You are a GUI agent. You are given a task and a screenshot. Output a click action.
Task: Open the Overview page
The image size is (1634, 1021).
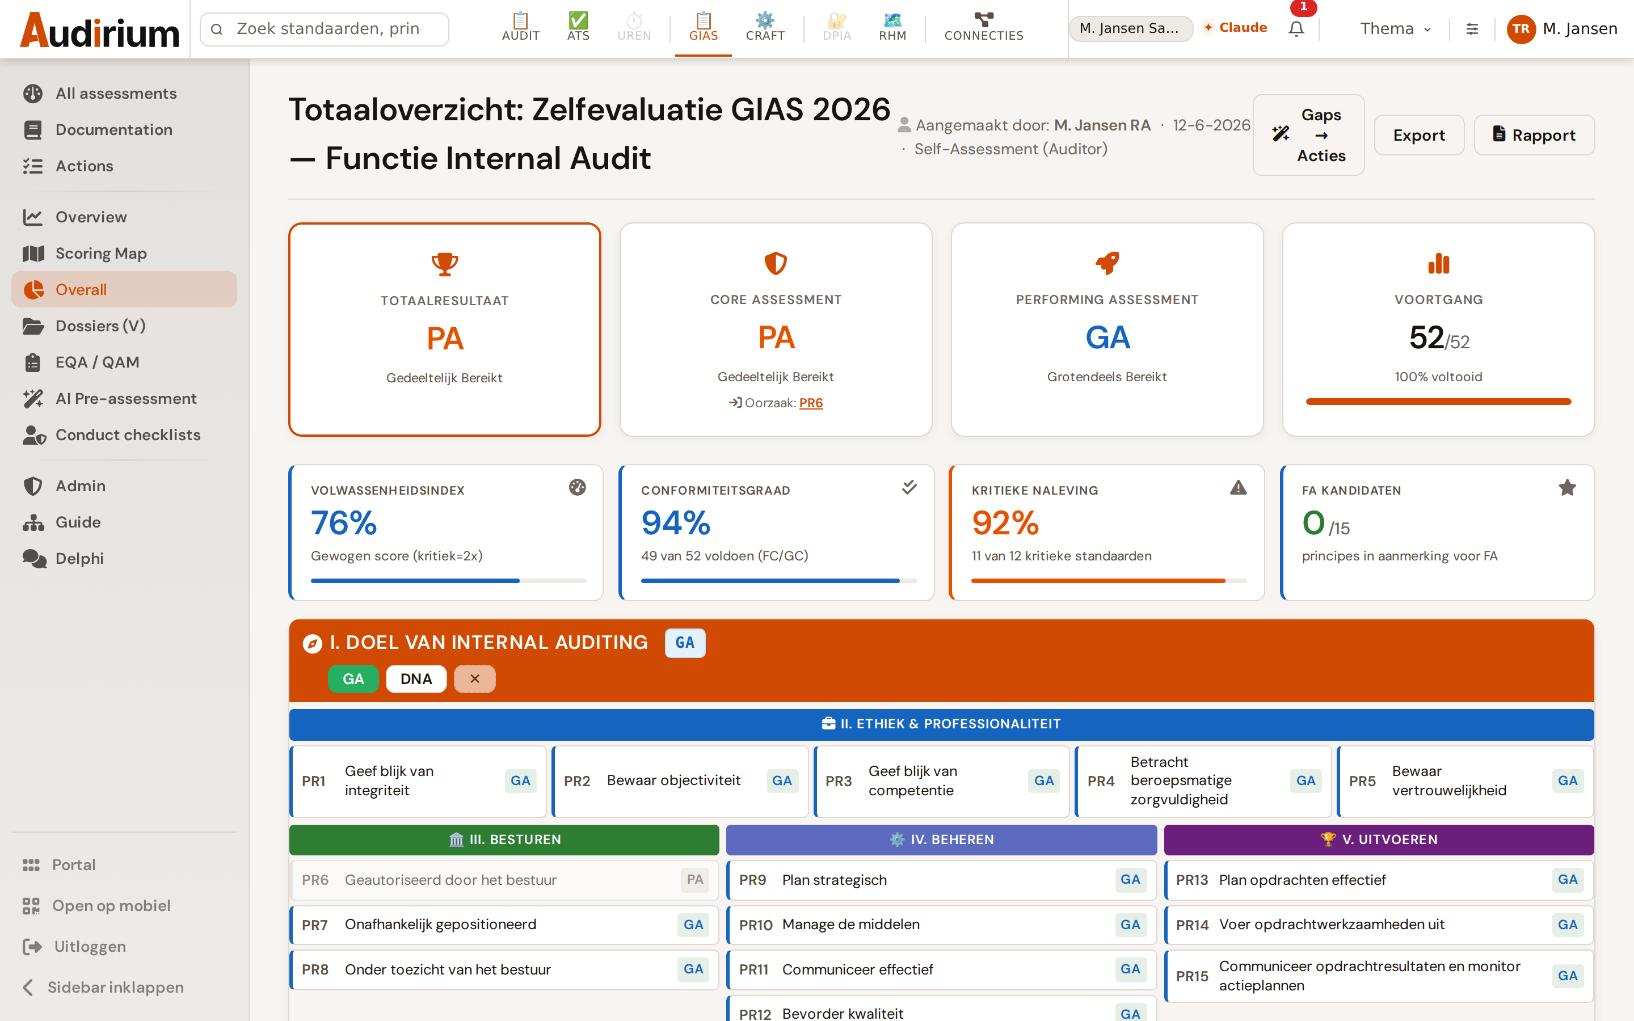pyautogui.click(x=124, y=217)
